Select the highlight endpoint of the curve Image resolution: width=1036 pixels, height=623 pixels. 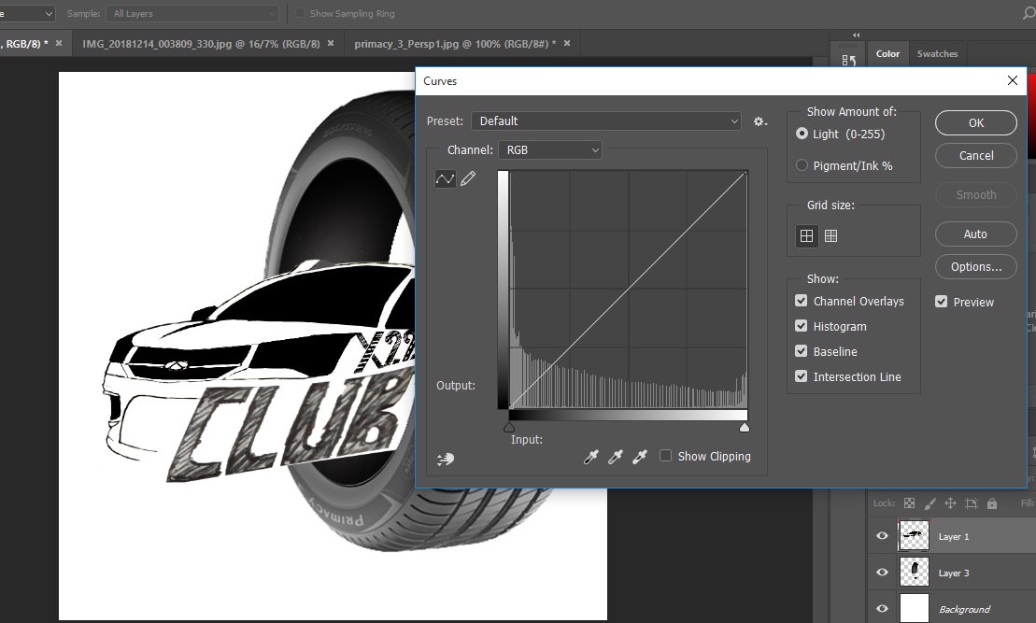point(746,173)
